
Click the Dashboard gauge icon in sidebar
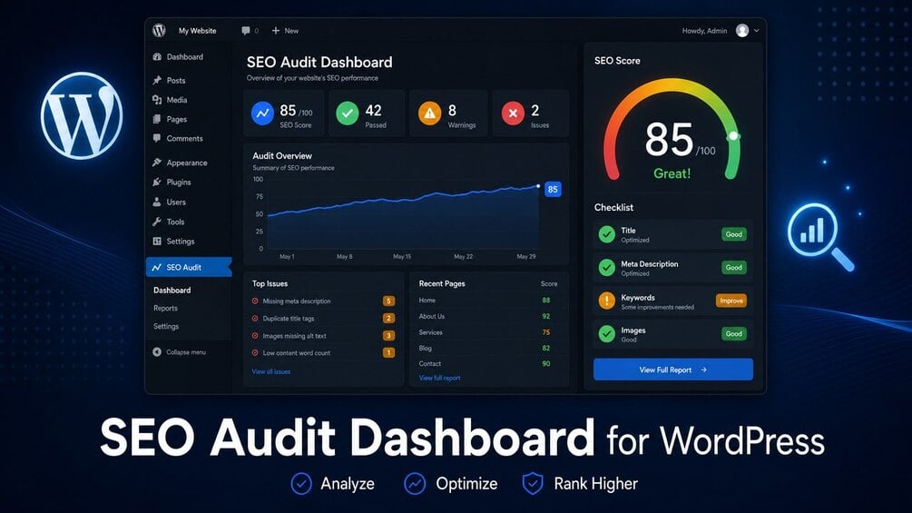pos(157,57)
